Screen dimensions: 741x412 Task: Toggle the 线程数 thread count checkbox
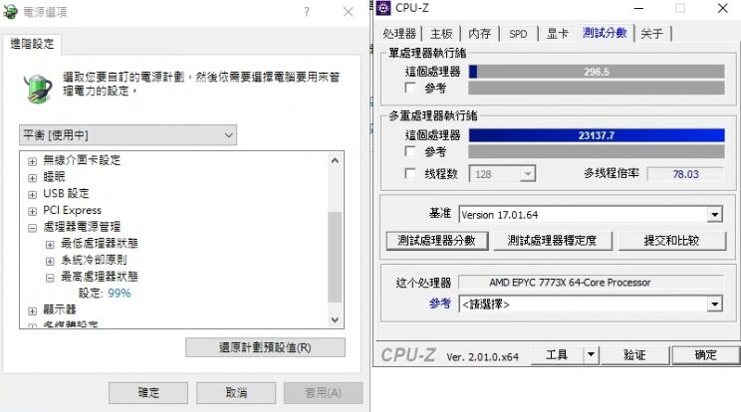coord(410,174)
